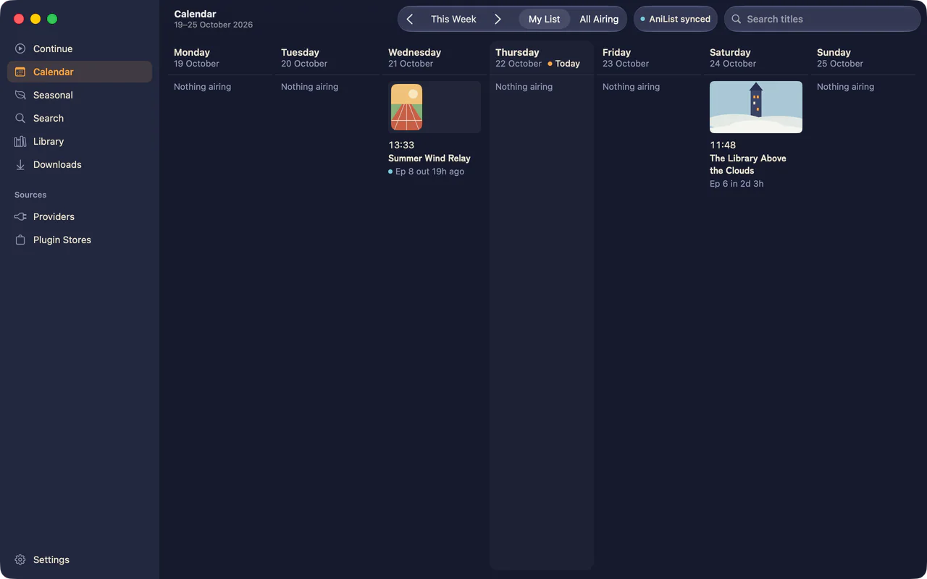Jump back to This Week
927x579 pixels.
tap(453, 19)
